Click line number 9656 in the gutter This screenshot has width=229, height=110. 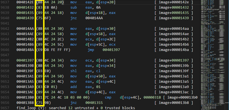(x=5, y=103)
